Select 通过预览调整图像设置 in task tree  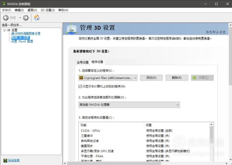pos(26,34)
